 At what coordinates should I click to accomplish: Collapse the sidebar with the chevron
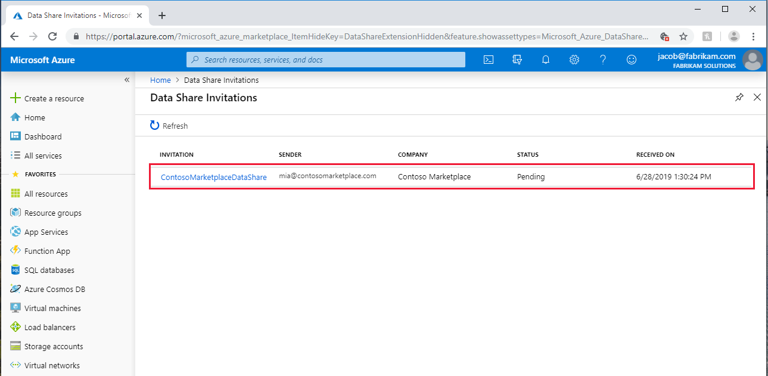click(126, 79)
